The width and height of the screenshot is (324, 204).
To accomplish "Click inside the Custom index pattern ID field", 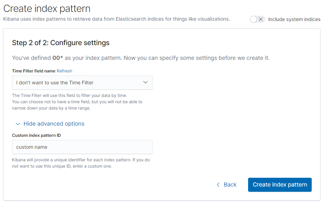I will 82,147.
